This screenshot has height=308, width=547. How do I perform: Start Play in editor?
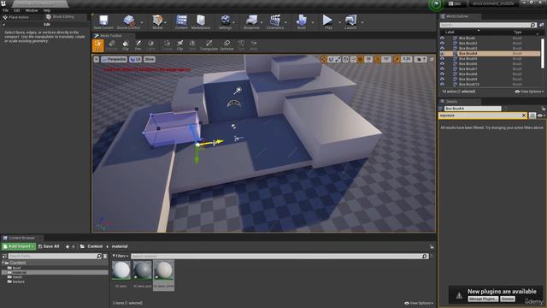point(328,22)
